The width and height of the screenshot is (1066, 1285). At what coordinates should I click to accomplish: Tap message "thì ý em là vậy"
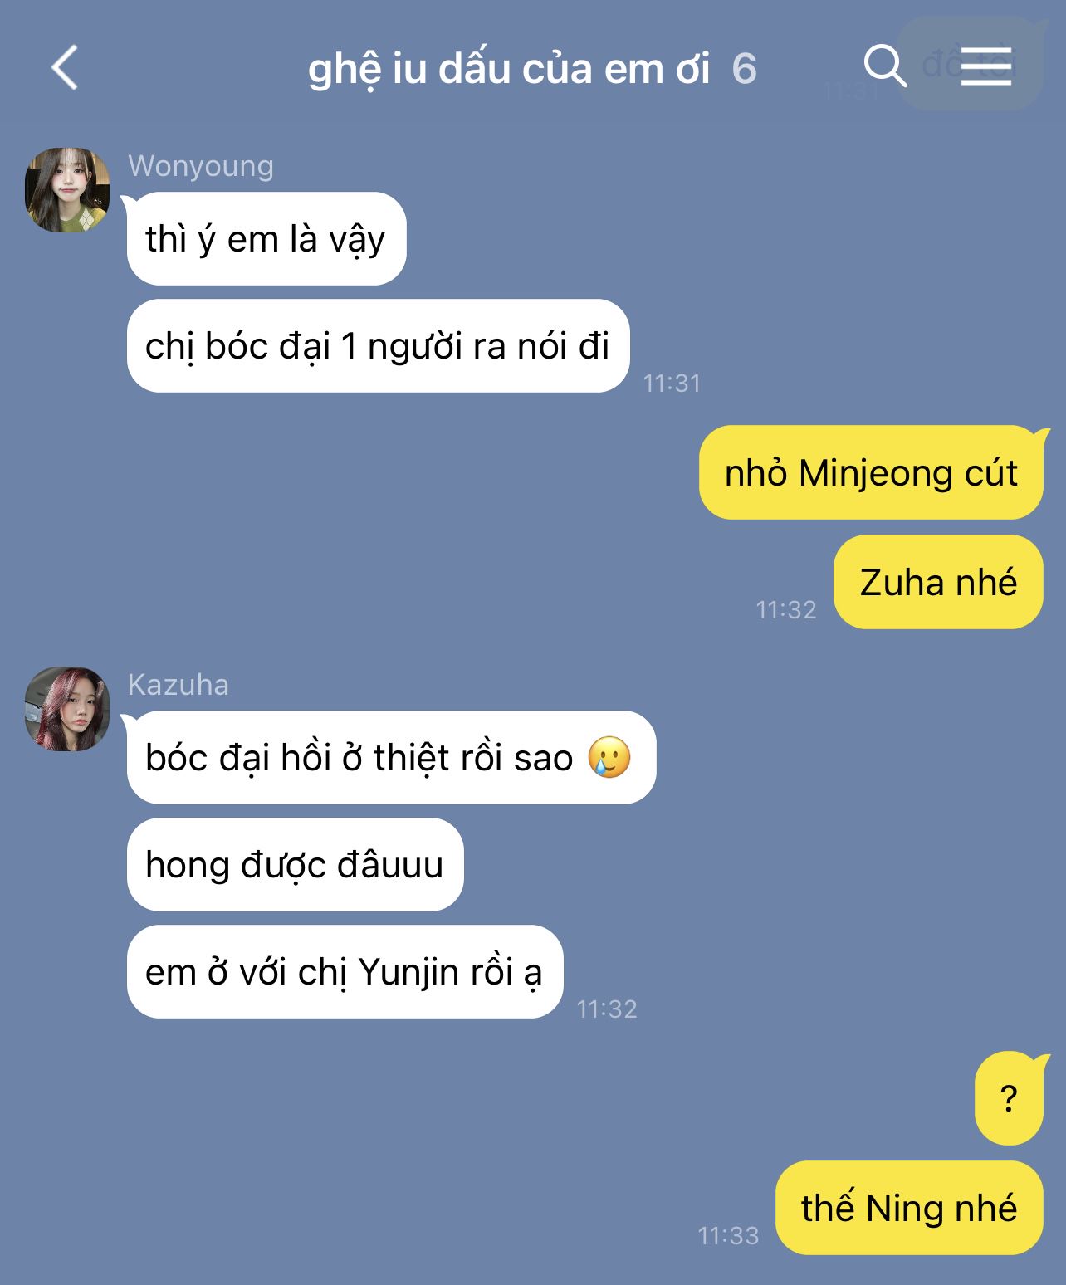[x=266, y=239]
